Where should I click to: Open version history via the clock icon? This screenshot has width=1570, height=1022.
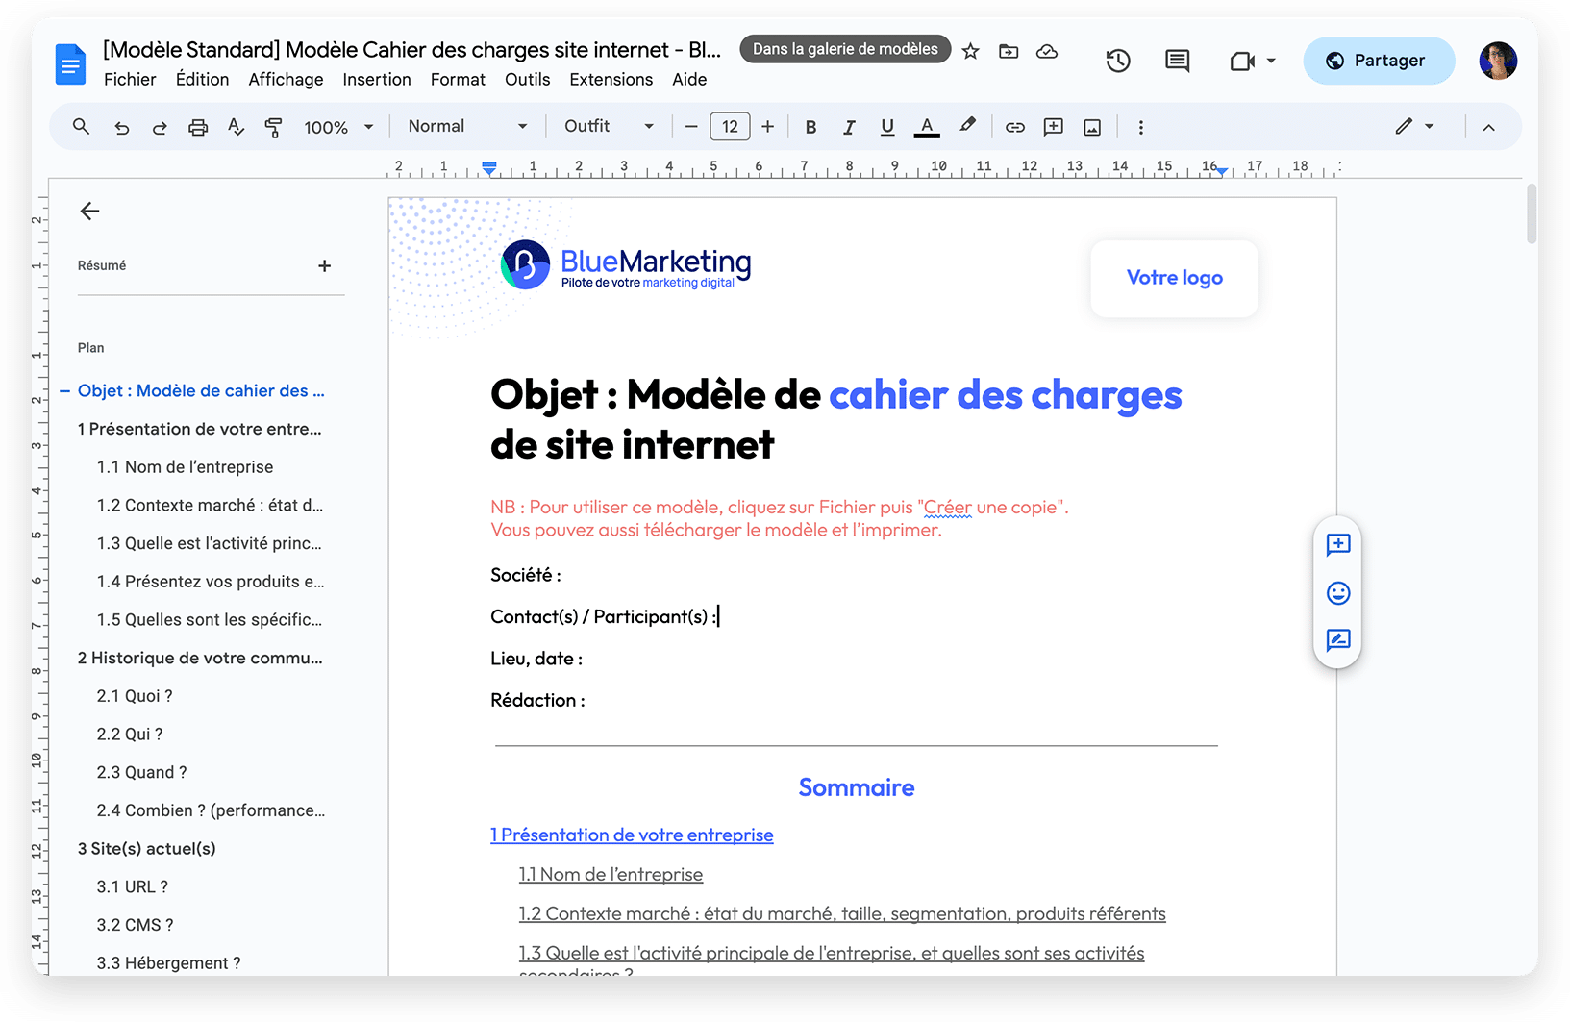pyautogui.click(x=1118, y=60)
